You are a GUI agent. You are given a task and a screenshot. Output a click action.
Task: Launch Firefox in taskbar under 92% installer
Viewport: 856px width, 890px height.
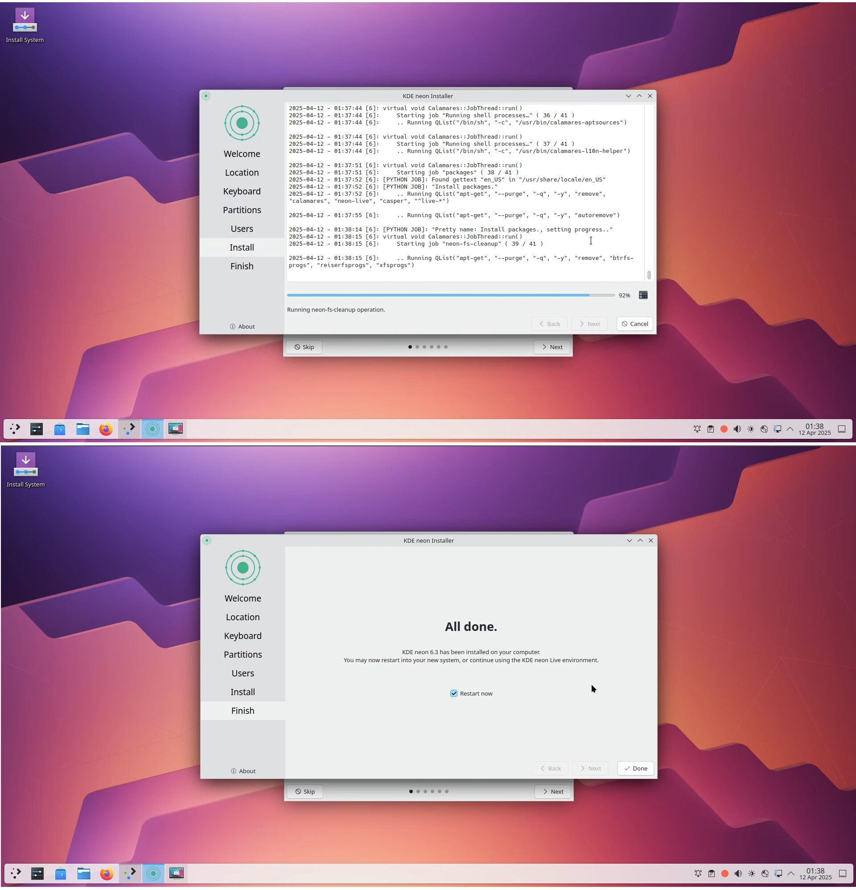pyautogui.click(x=106, y=429)
